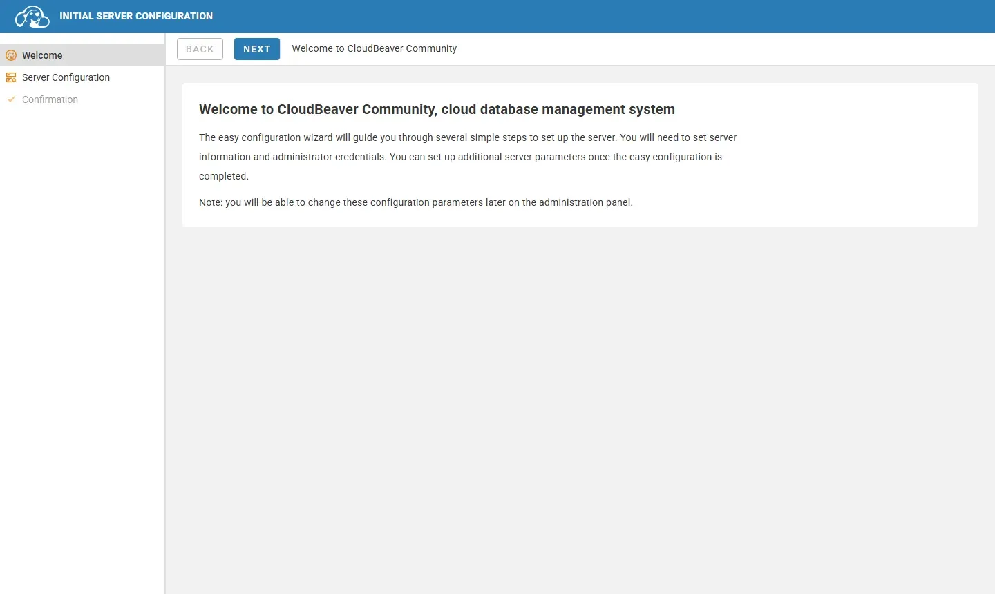Go to the Confirmation step
995x594 pixels.
click(x=82, y=99)
